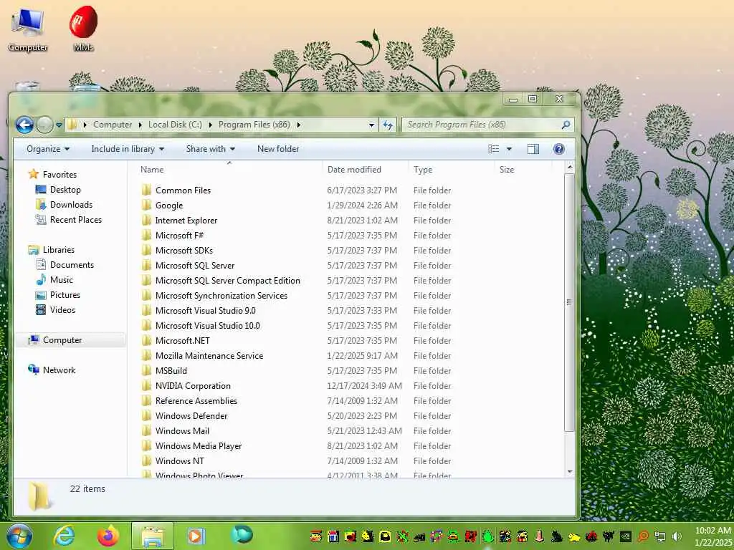Viewport: 734px width, 550px height.
Task: Select the Microsoft.NET folder icon
Action: [x=146, y=340]
